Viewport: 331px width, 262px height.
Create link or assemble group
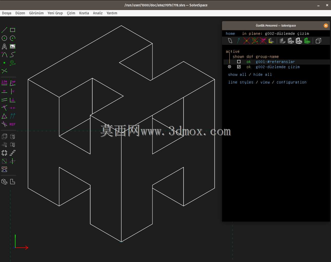pos(4,169)
